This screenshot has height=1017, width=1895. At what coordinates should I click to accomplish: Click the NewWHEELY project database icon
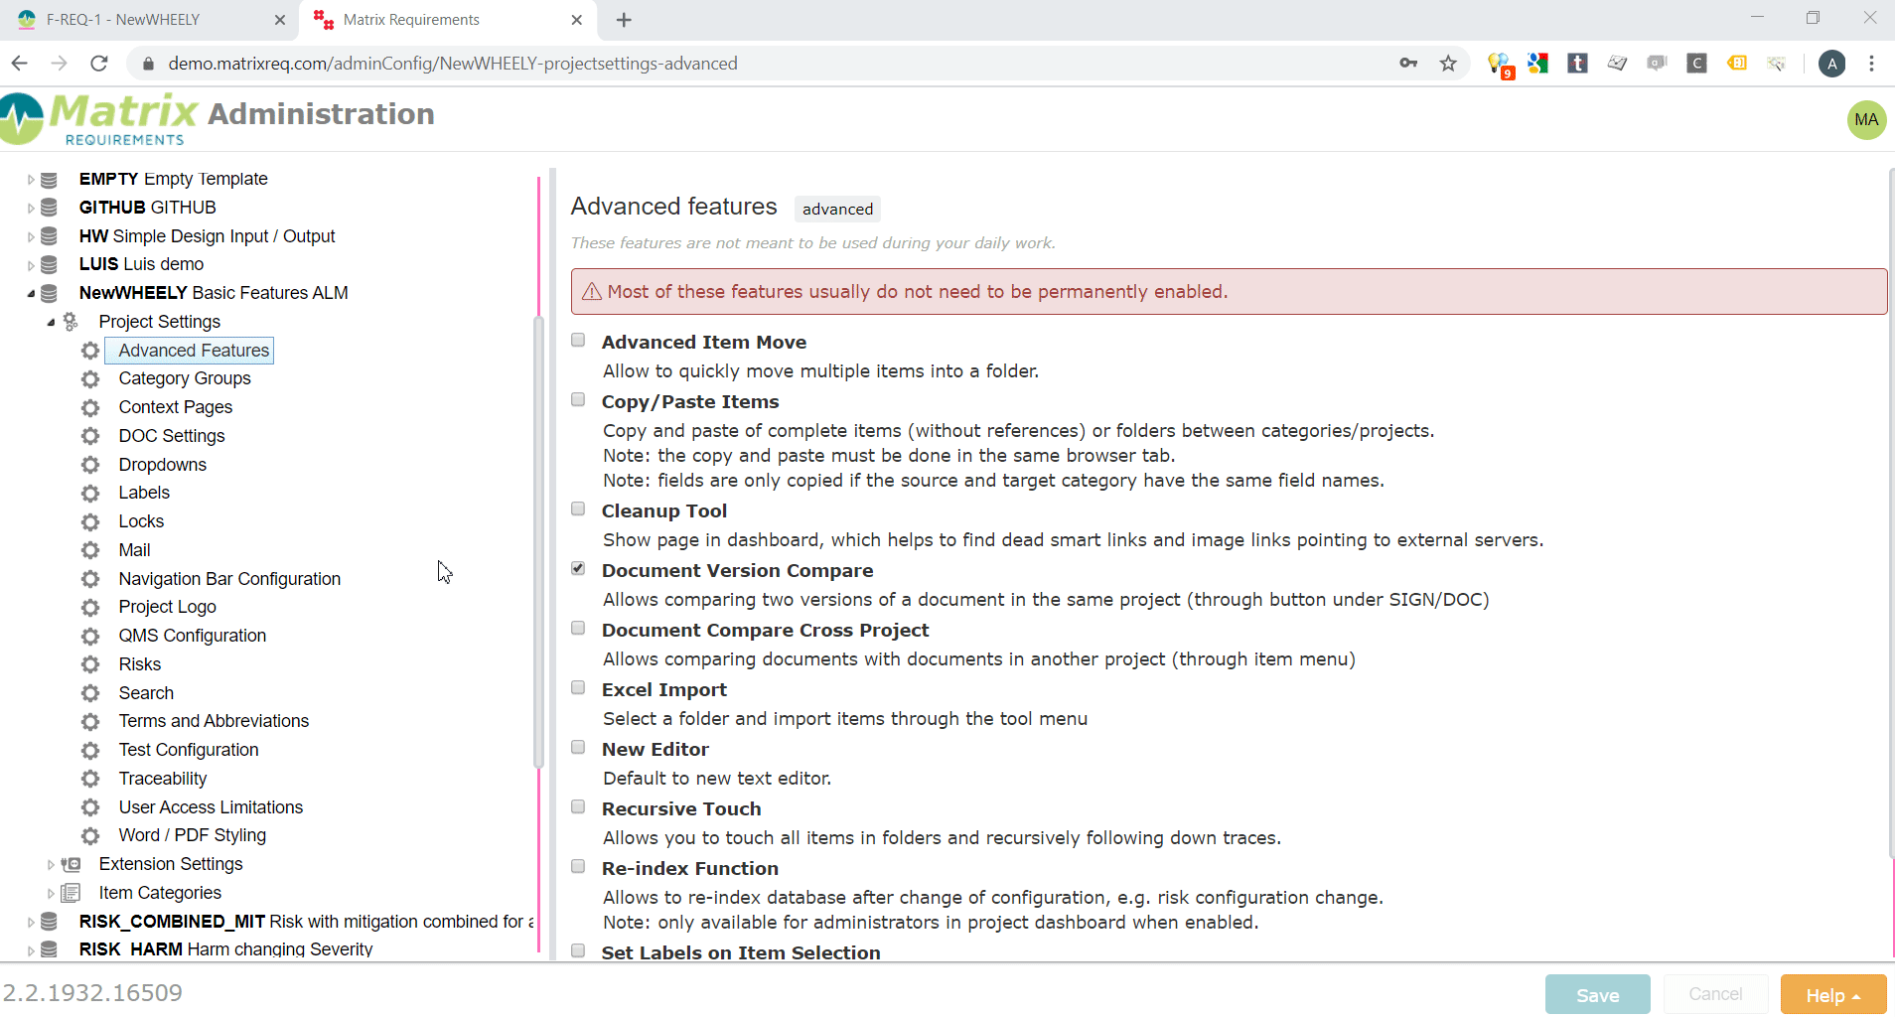coord(49,294)
